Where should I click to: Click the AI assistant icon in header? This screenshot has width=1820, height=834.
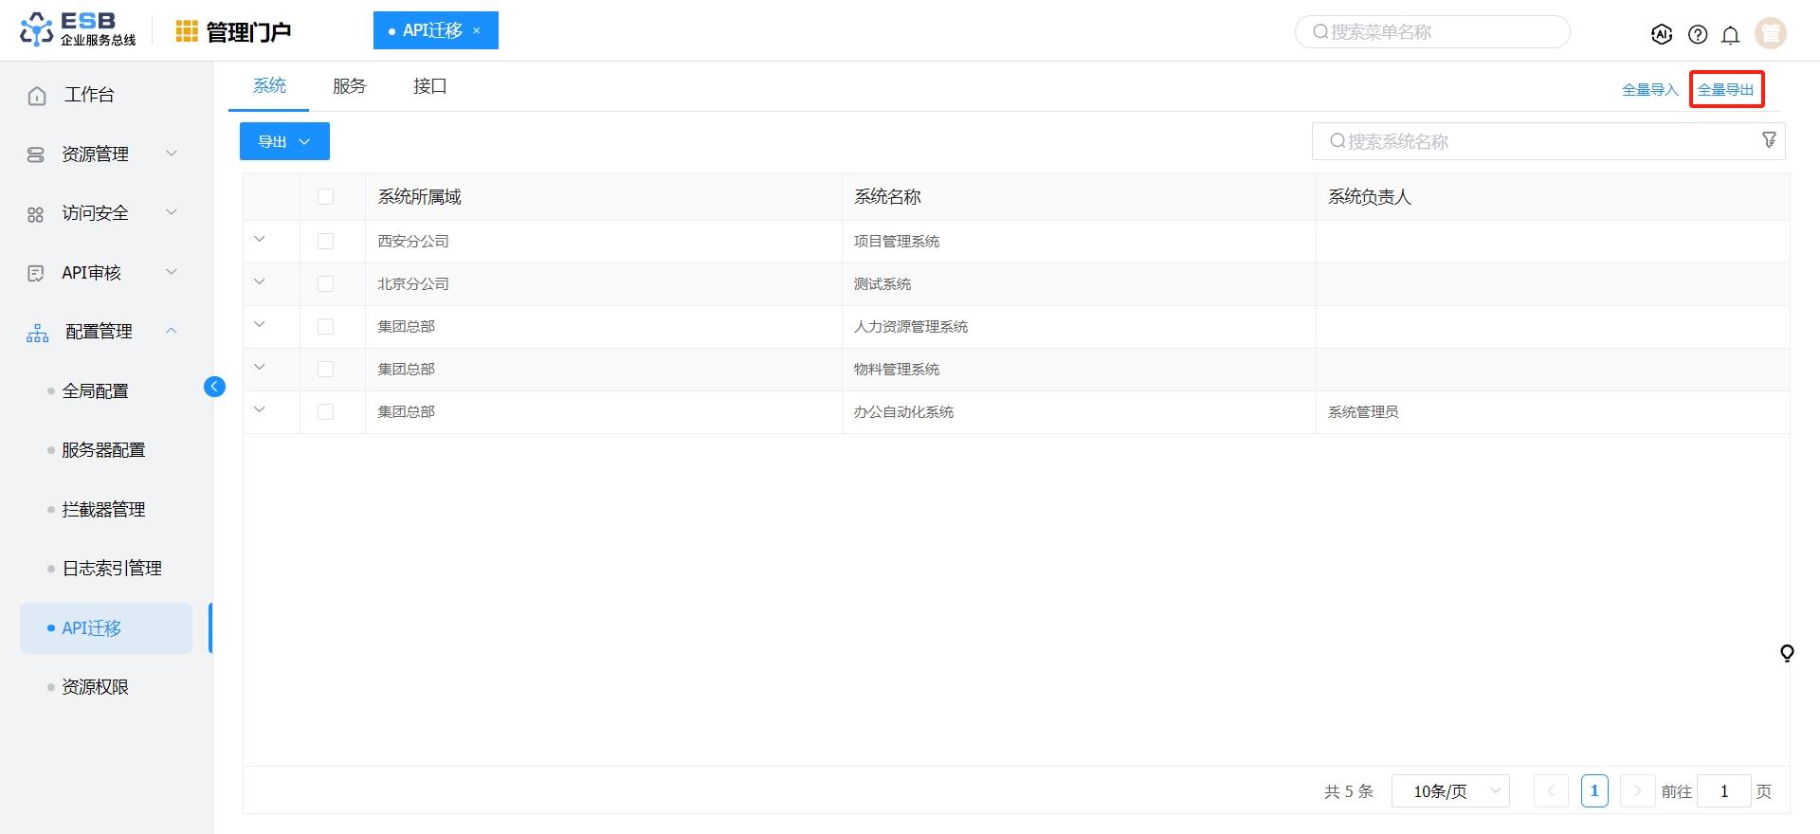(1661, 34)
